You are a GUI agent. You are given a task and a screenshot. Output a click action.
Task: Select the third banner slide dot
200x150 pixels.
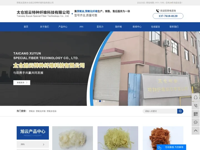(104, 101)
